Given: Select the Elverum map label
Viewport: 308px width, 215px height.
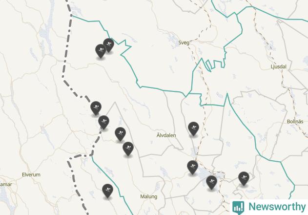Looking at the screenshot, I should click(x=31, y=174).
